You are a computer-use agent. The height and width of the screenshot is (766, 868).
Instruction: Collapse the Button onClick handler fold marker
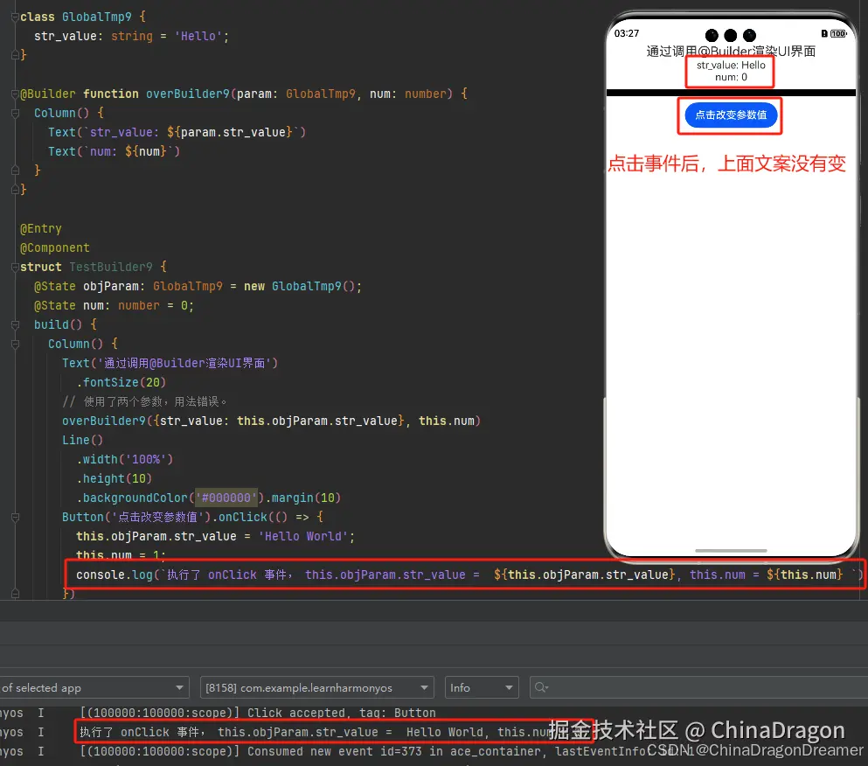coord(15,518)
